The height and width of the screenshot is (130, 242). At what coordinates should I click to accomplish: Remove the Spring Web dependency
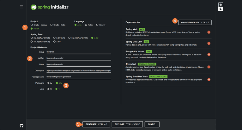click(209, 32)
